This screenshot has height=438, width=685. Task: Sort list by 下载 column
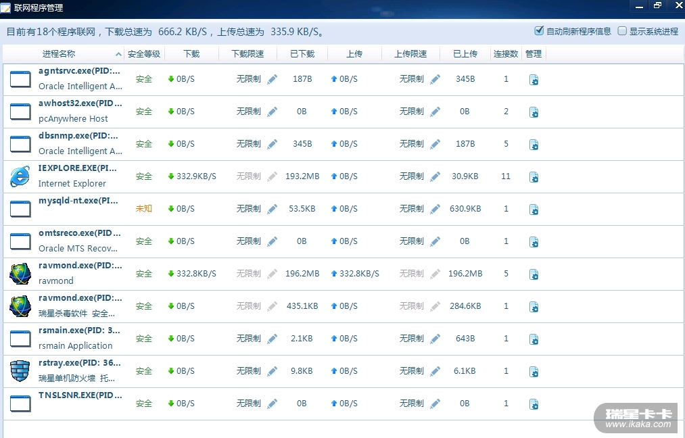191,54
